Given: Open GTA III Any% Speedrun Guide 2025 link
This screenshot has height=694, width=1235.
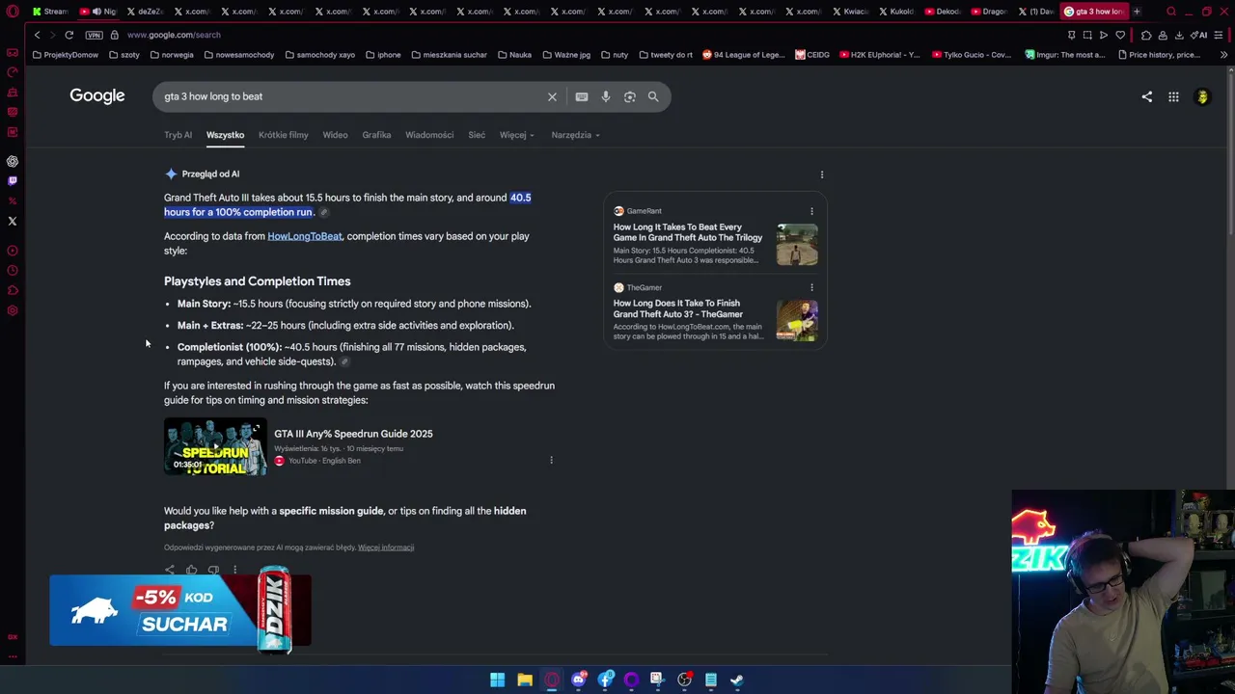Looking at the screenshot, I should point(353,434).
